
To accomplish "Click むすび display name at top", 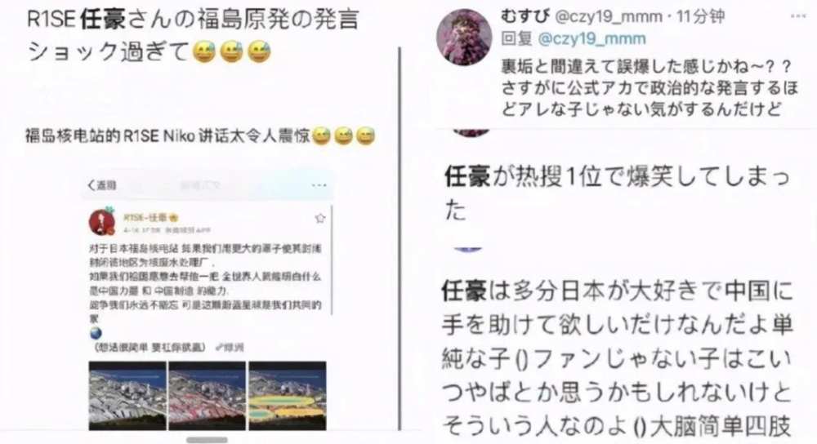I will [525, 16].
